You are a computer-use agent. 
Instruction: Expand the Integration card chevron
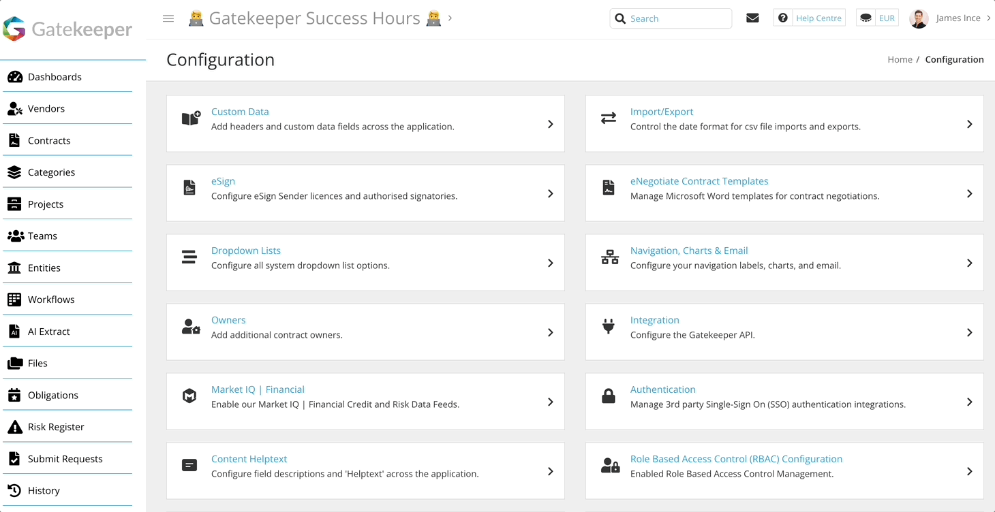[969, 332]
